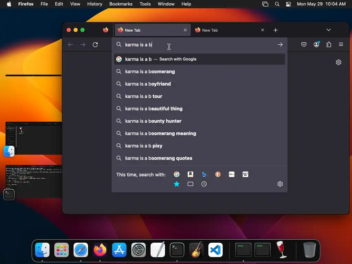Choose suggestion 'karma is a b pixy'
The width and height of the screenshot is (352, 264).
click(x=199, y=146)
